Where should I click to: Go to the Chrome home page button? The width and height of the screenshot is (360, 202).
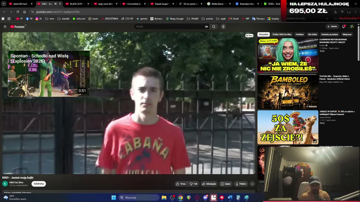point(24,12)
